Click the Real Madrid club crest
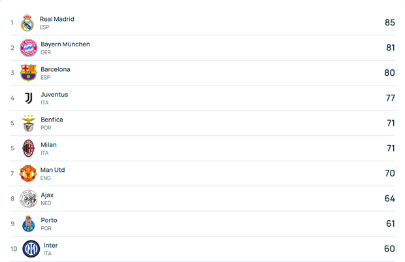Image resolution: width=405 pixels, height=262 pixels. click(x=27, y=23)
